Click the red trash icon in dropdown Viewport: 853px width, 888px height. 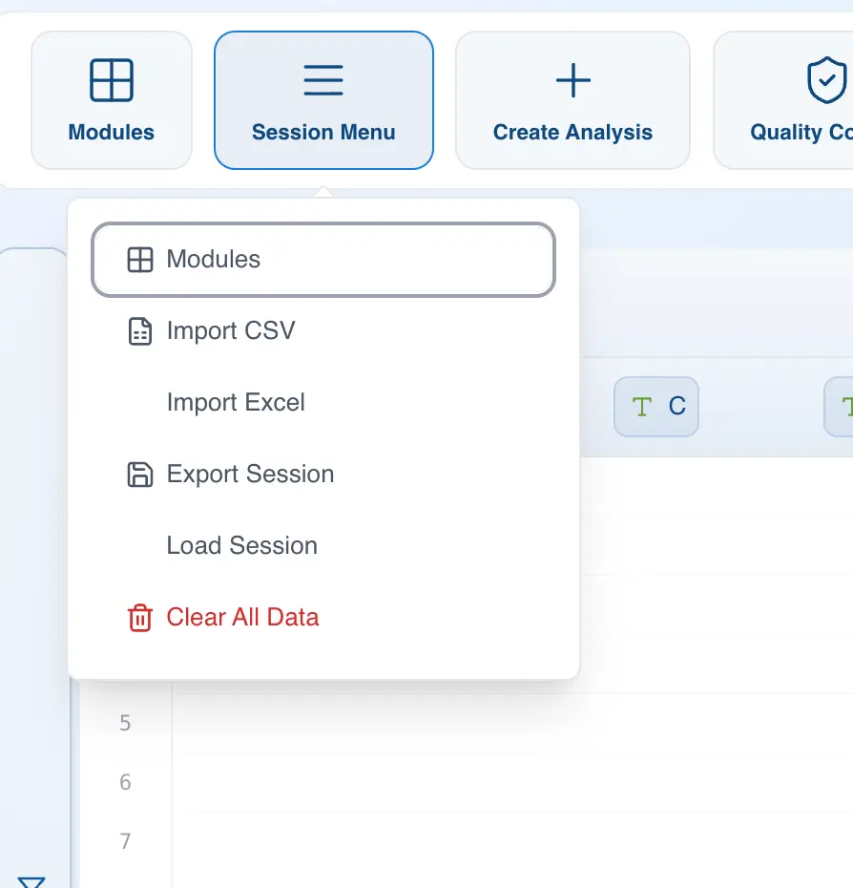(140, 618)
